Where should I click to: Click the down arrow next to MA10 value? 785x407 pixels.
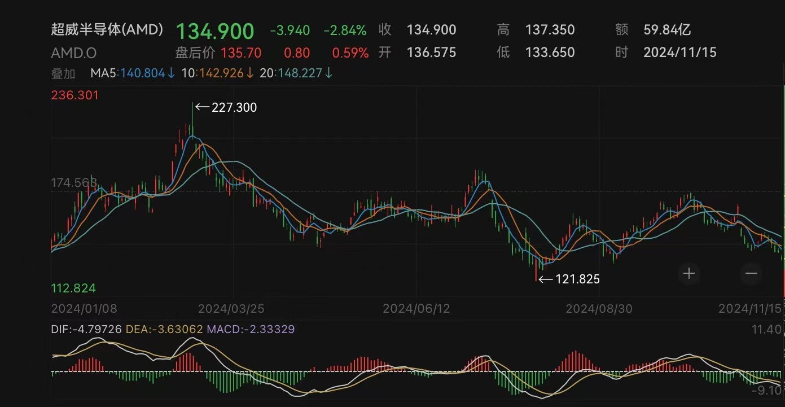(249, 73)
